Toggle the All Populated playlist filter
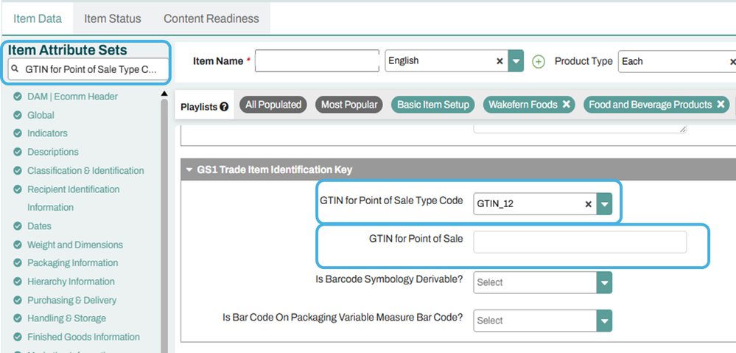Image resolution: width=736 pixels, height=353 pixels. point(273,105)
